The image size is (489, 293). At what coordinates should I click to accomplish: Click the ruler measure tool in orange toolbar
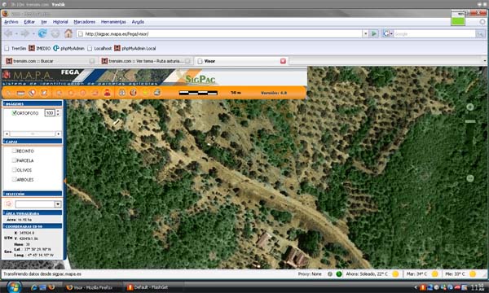(20, 93)
